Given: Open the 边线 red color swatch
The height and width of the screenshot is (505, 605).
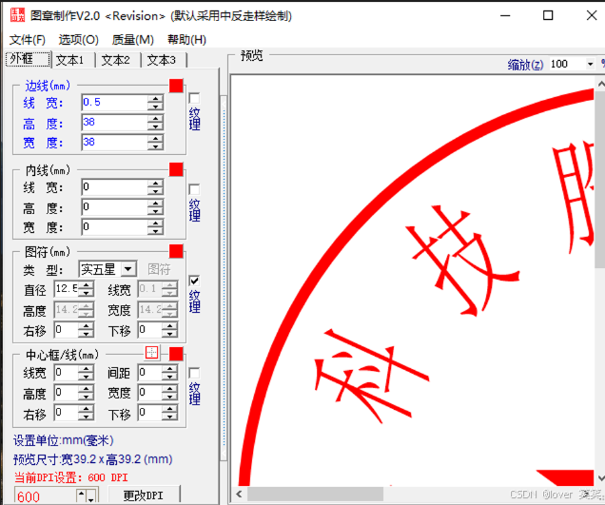Looking at the screenshot, I should tap(176, 86).
